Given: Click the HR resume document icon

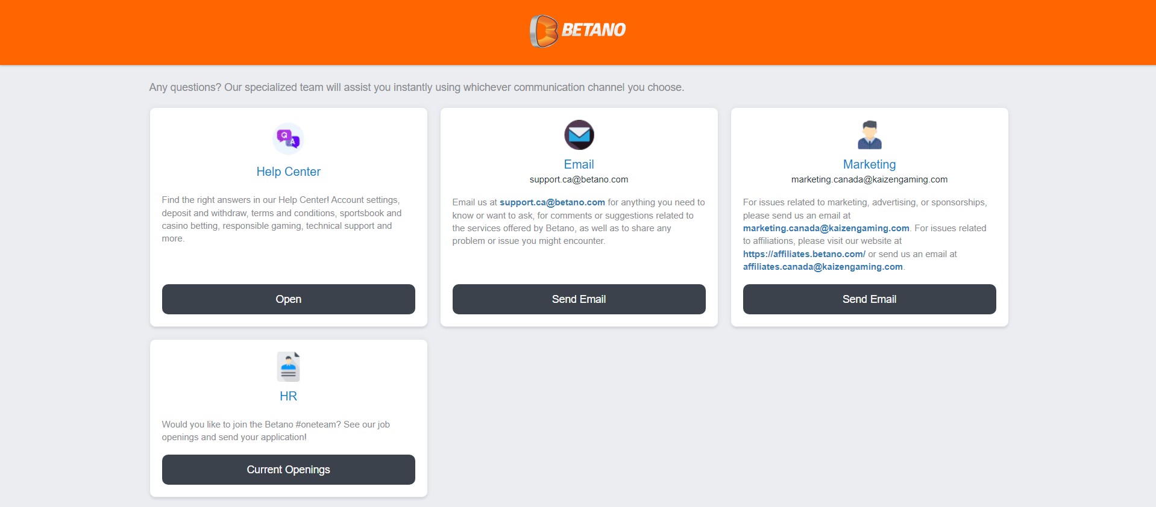Looking at the screenshot, I should click(288, 367).
